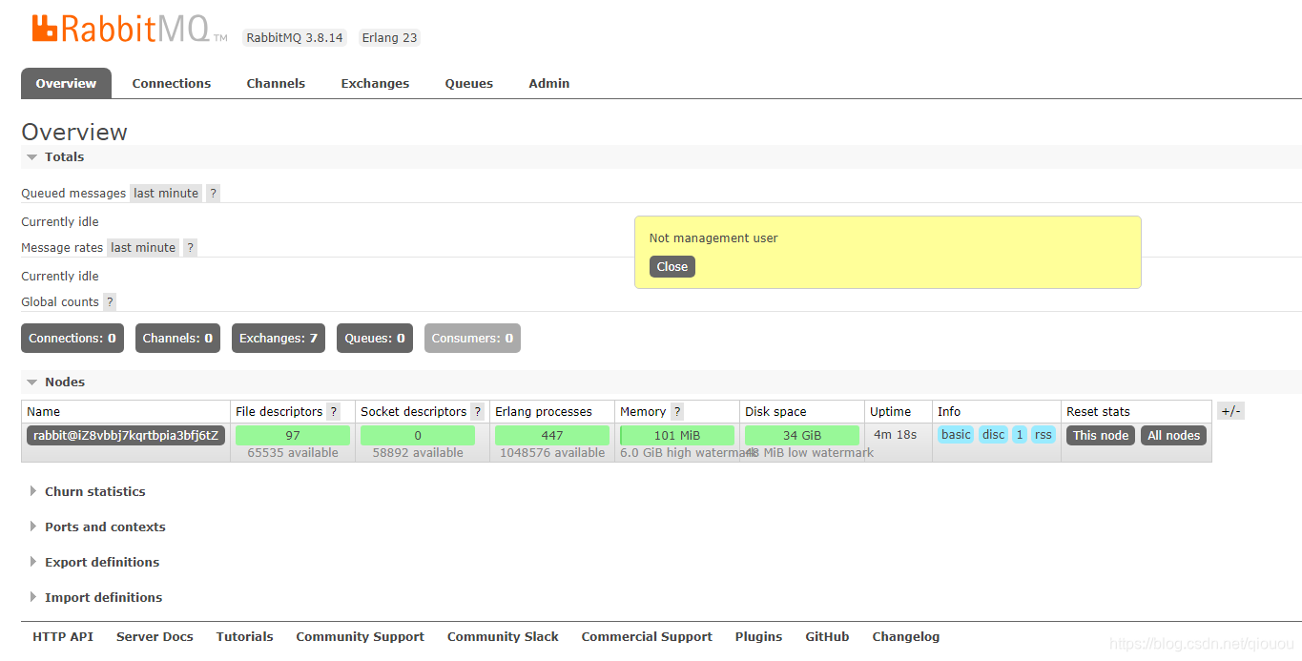
Task: Click the disc info tag
Action: coord(994,434)
